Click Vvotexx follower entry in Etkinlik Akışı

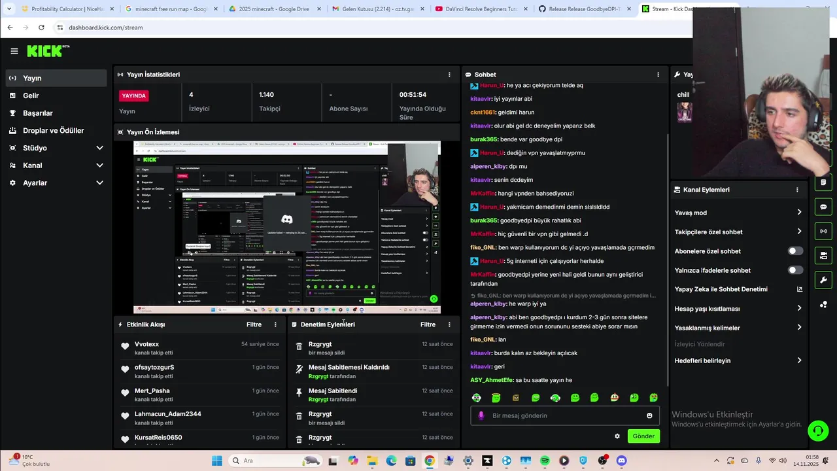pos(201,348)
